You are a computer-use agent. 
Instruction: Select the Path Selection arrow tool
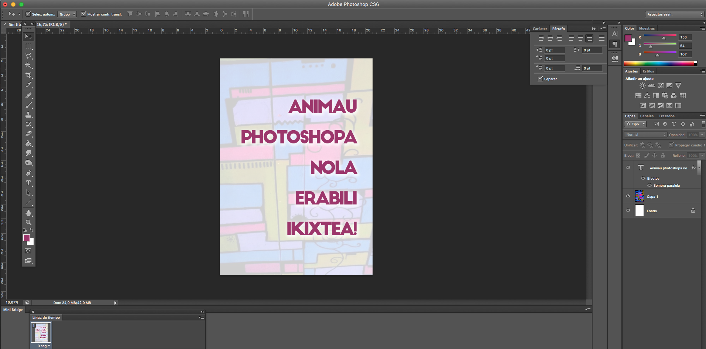click(x=28, y=193)
